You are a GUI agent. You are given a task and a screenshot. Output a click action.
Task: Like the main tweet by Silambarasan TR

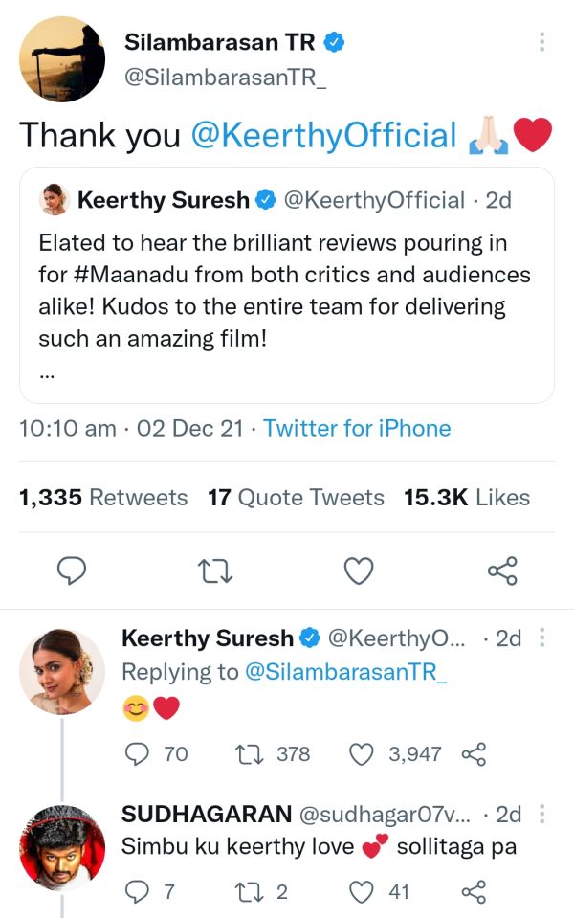click(x=358, y=571)
